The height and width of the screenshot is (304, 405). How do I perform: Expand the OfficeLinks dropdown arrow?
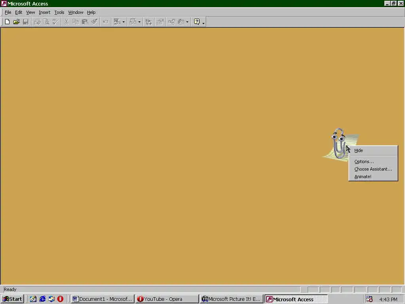[123, 22]
